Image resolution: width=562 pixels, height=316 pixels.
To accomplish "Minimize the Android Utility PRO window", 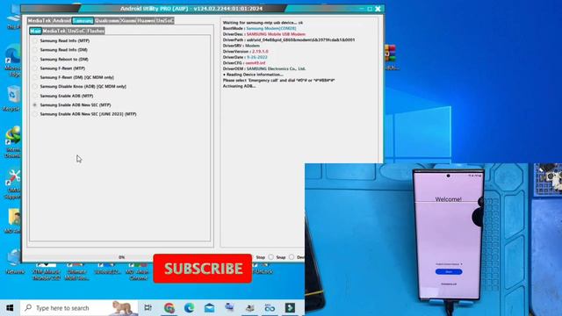I will [362, 9].
